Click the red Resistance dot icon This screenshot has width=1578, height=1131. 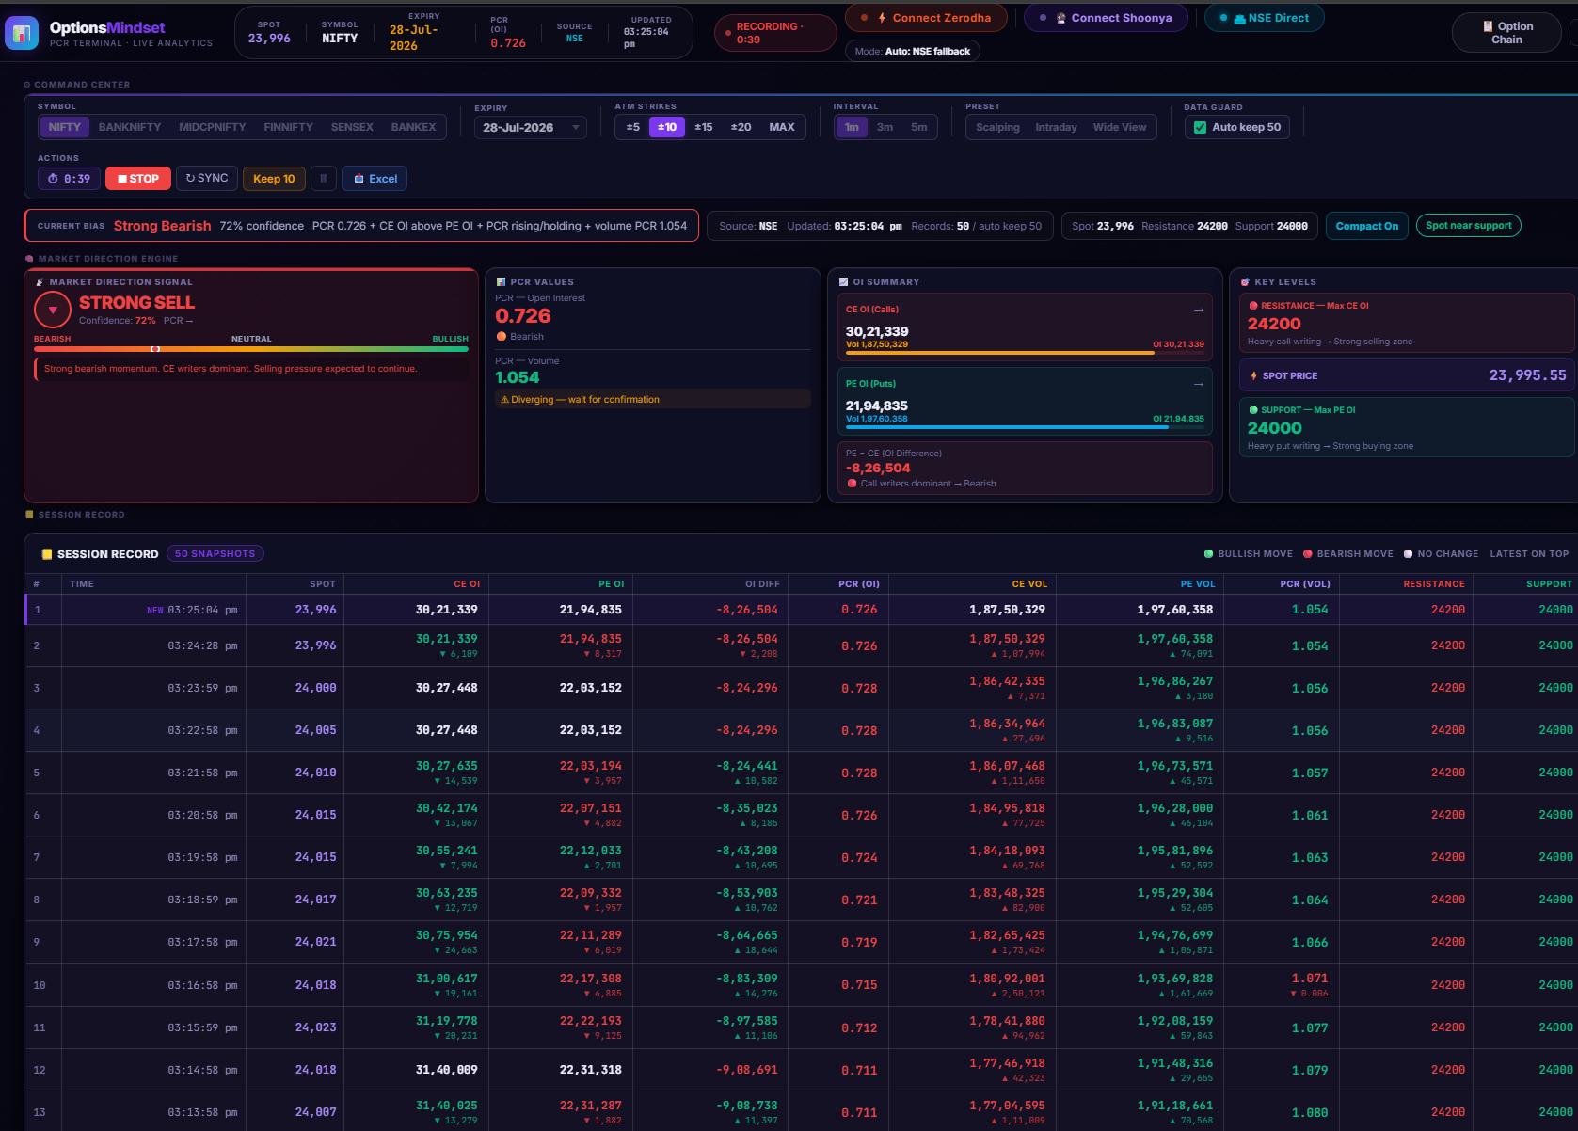(1253, 306)
